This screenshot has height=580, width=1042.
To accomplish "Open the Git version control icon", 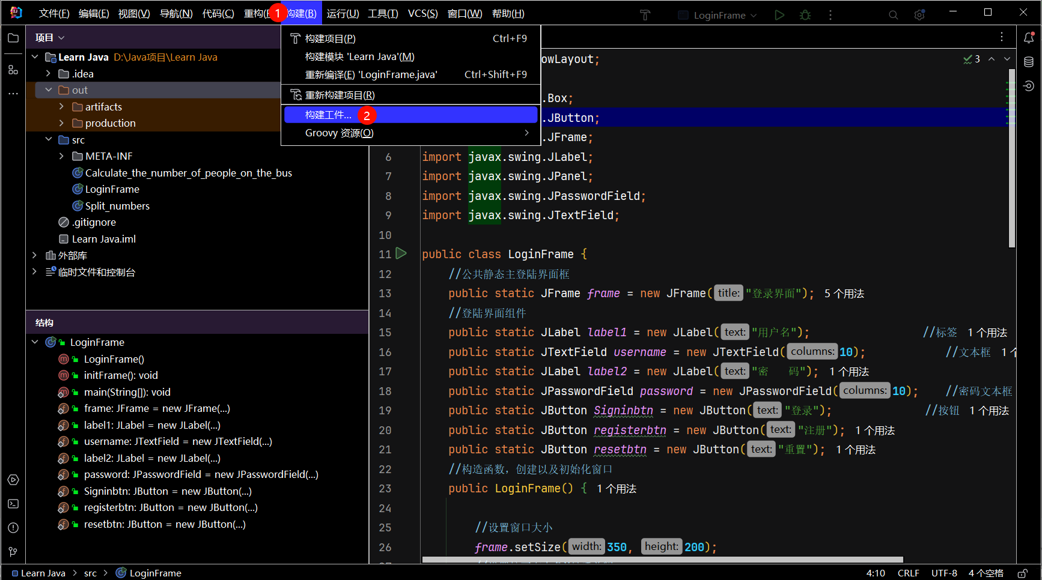I will coord(13,552).
